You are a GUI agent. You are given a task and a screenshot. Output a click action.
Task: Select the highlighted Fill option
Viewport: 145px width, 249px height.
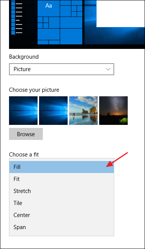click(62, 167)
